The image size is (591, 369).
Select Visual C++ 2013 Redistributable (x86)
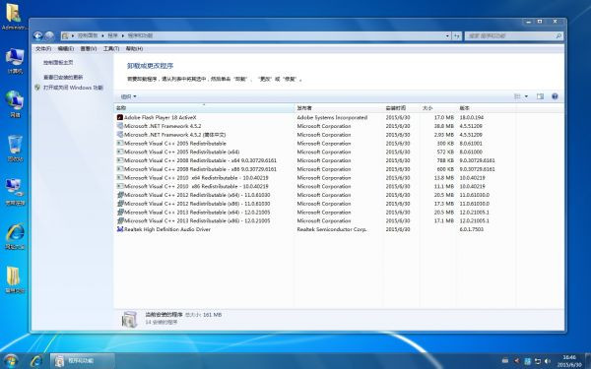pos(197,221)
